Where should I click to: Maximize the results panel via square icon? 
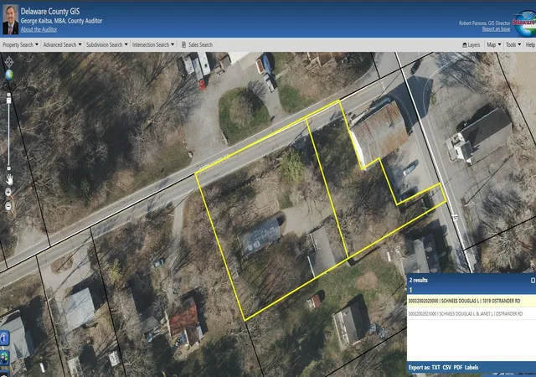(533, 280)
